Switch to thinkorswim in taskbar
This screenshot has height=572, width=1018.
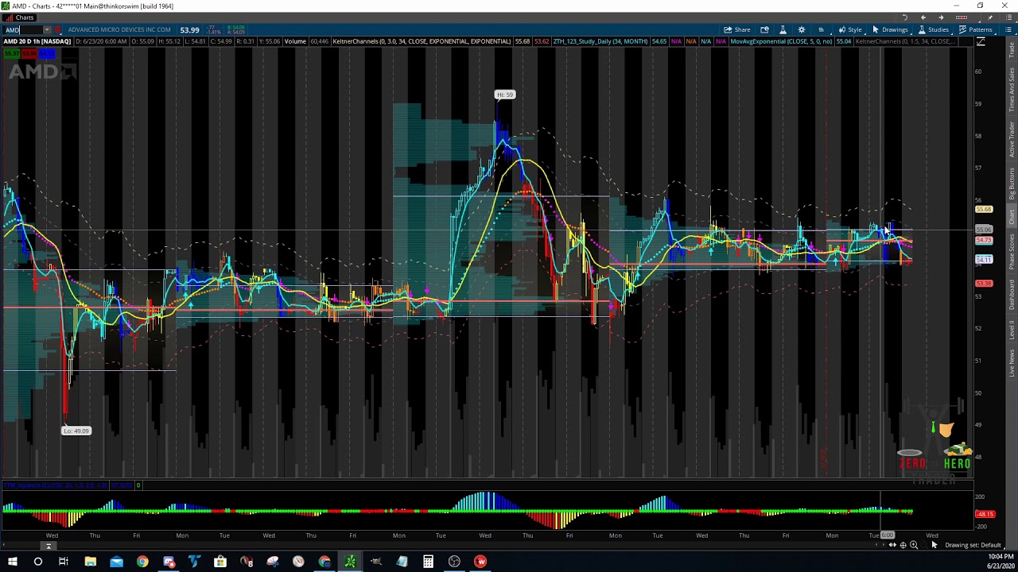[350, 562]
